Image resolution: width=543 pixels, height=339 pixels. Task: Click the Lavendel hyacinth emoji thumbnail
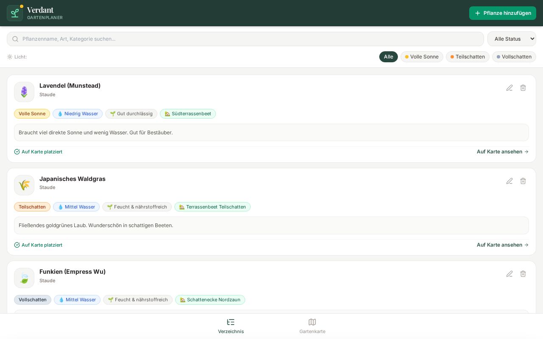click(24, 92)
